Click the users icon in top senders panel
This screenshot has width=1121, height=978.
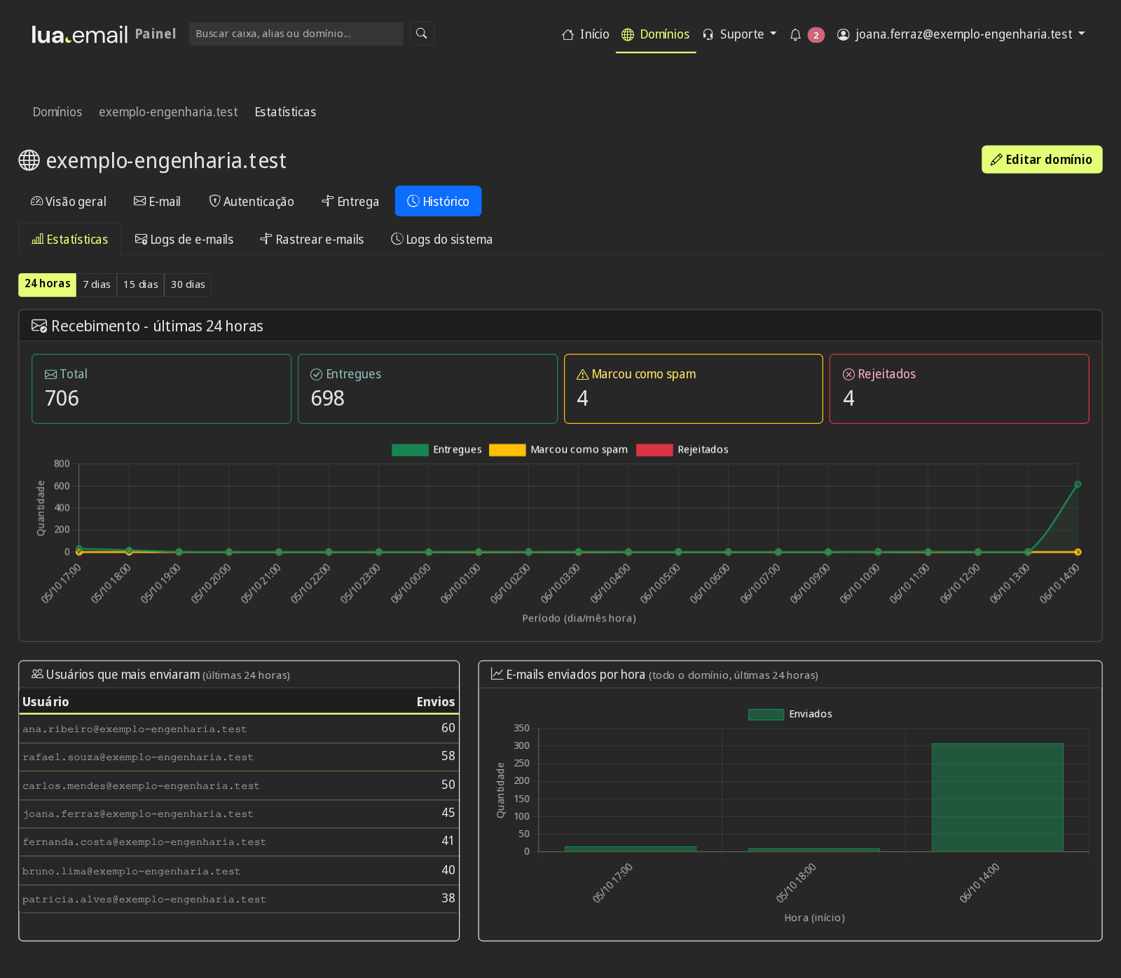37,674
